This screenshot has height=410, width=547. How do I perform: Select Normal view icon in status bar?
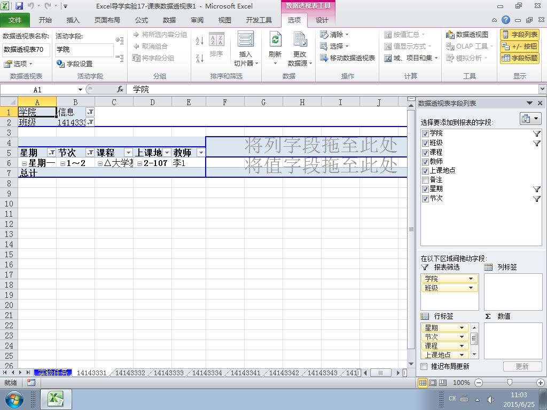[423, 382]
